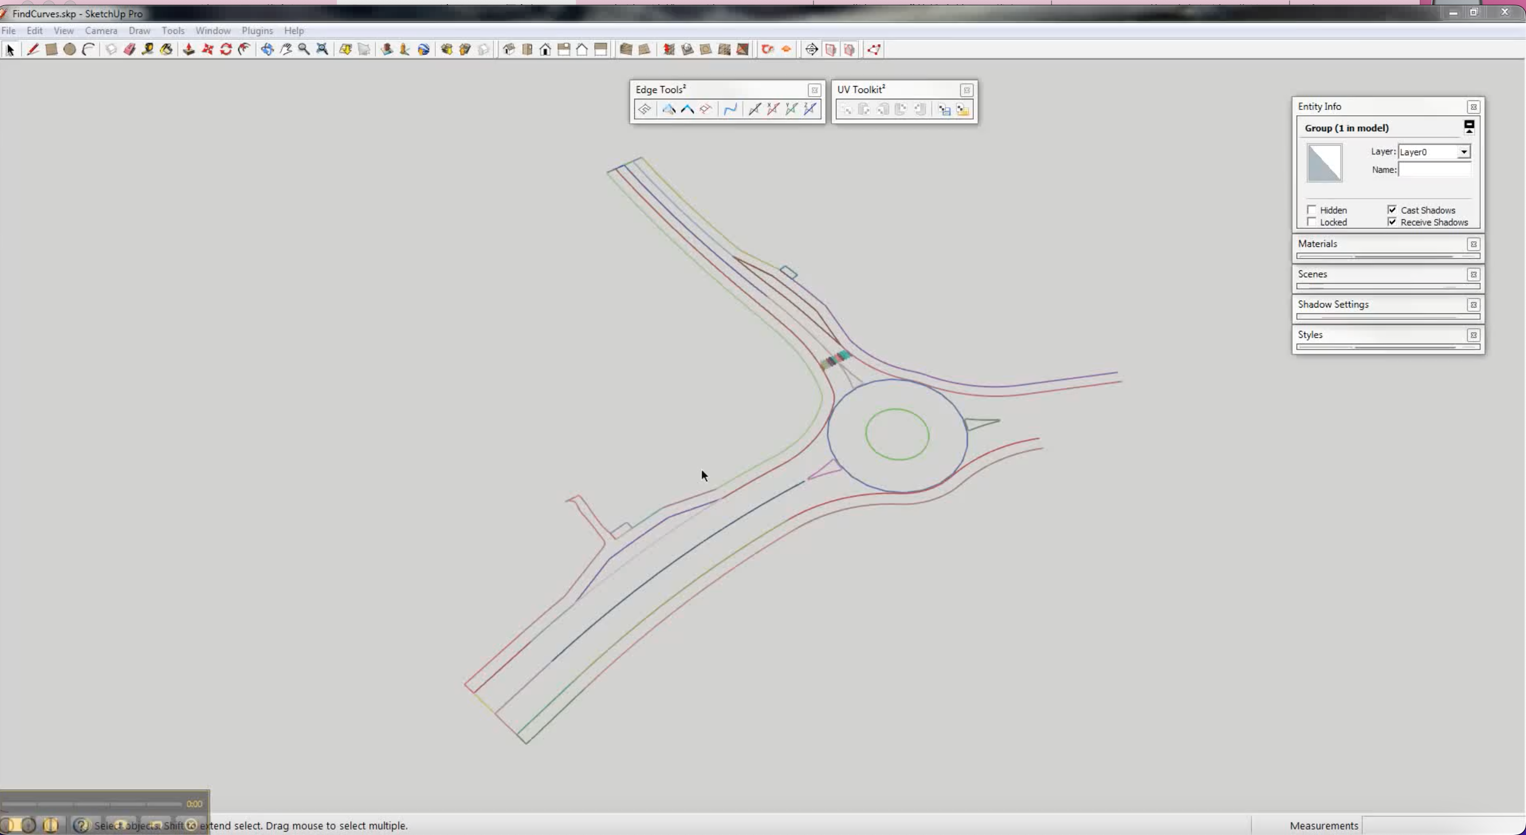This screenshot has height=835, width=1526.
Task: Toggle the Hidden checkbox
Action: pyautogui.click(x=1311, y=210)
